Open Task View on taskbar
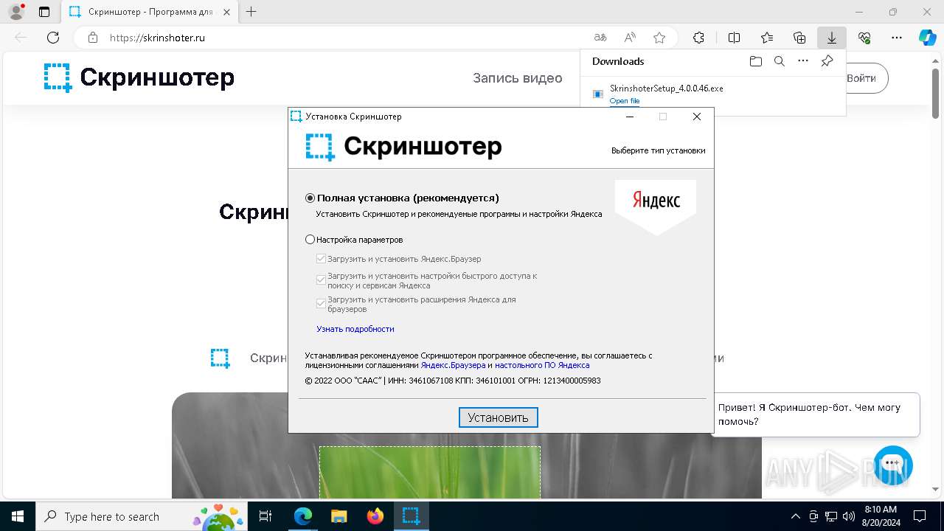 point(265,516)
